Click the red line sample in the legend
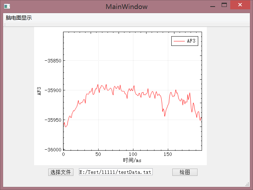The width and height of the screenshot is (253, 190). pos(179,41)
